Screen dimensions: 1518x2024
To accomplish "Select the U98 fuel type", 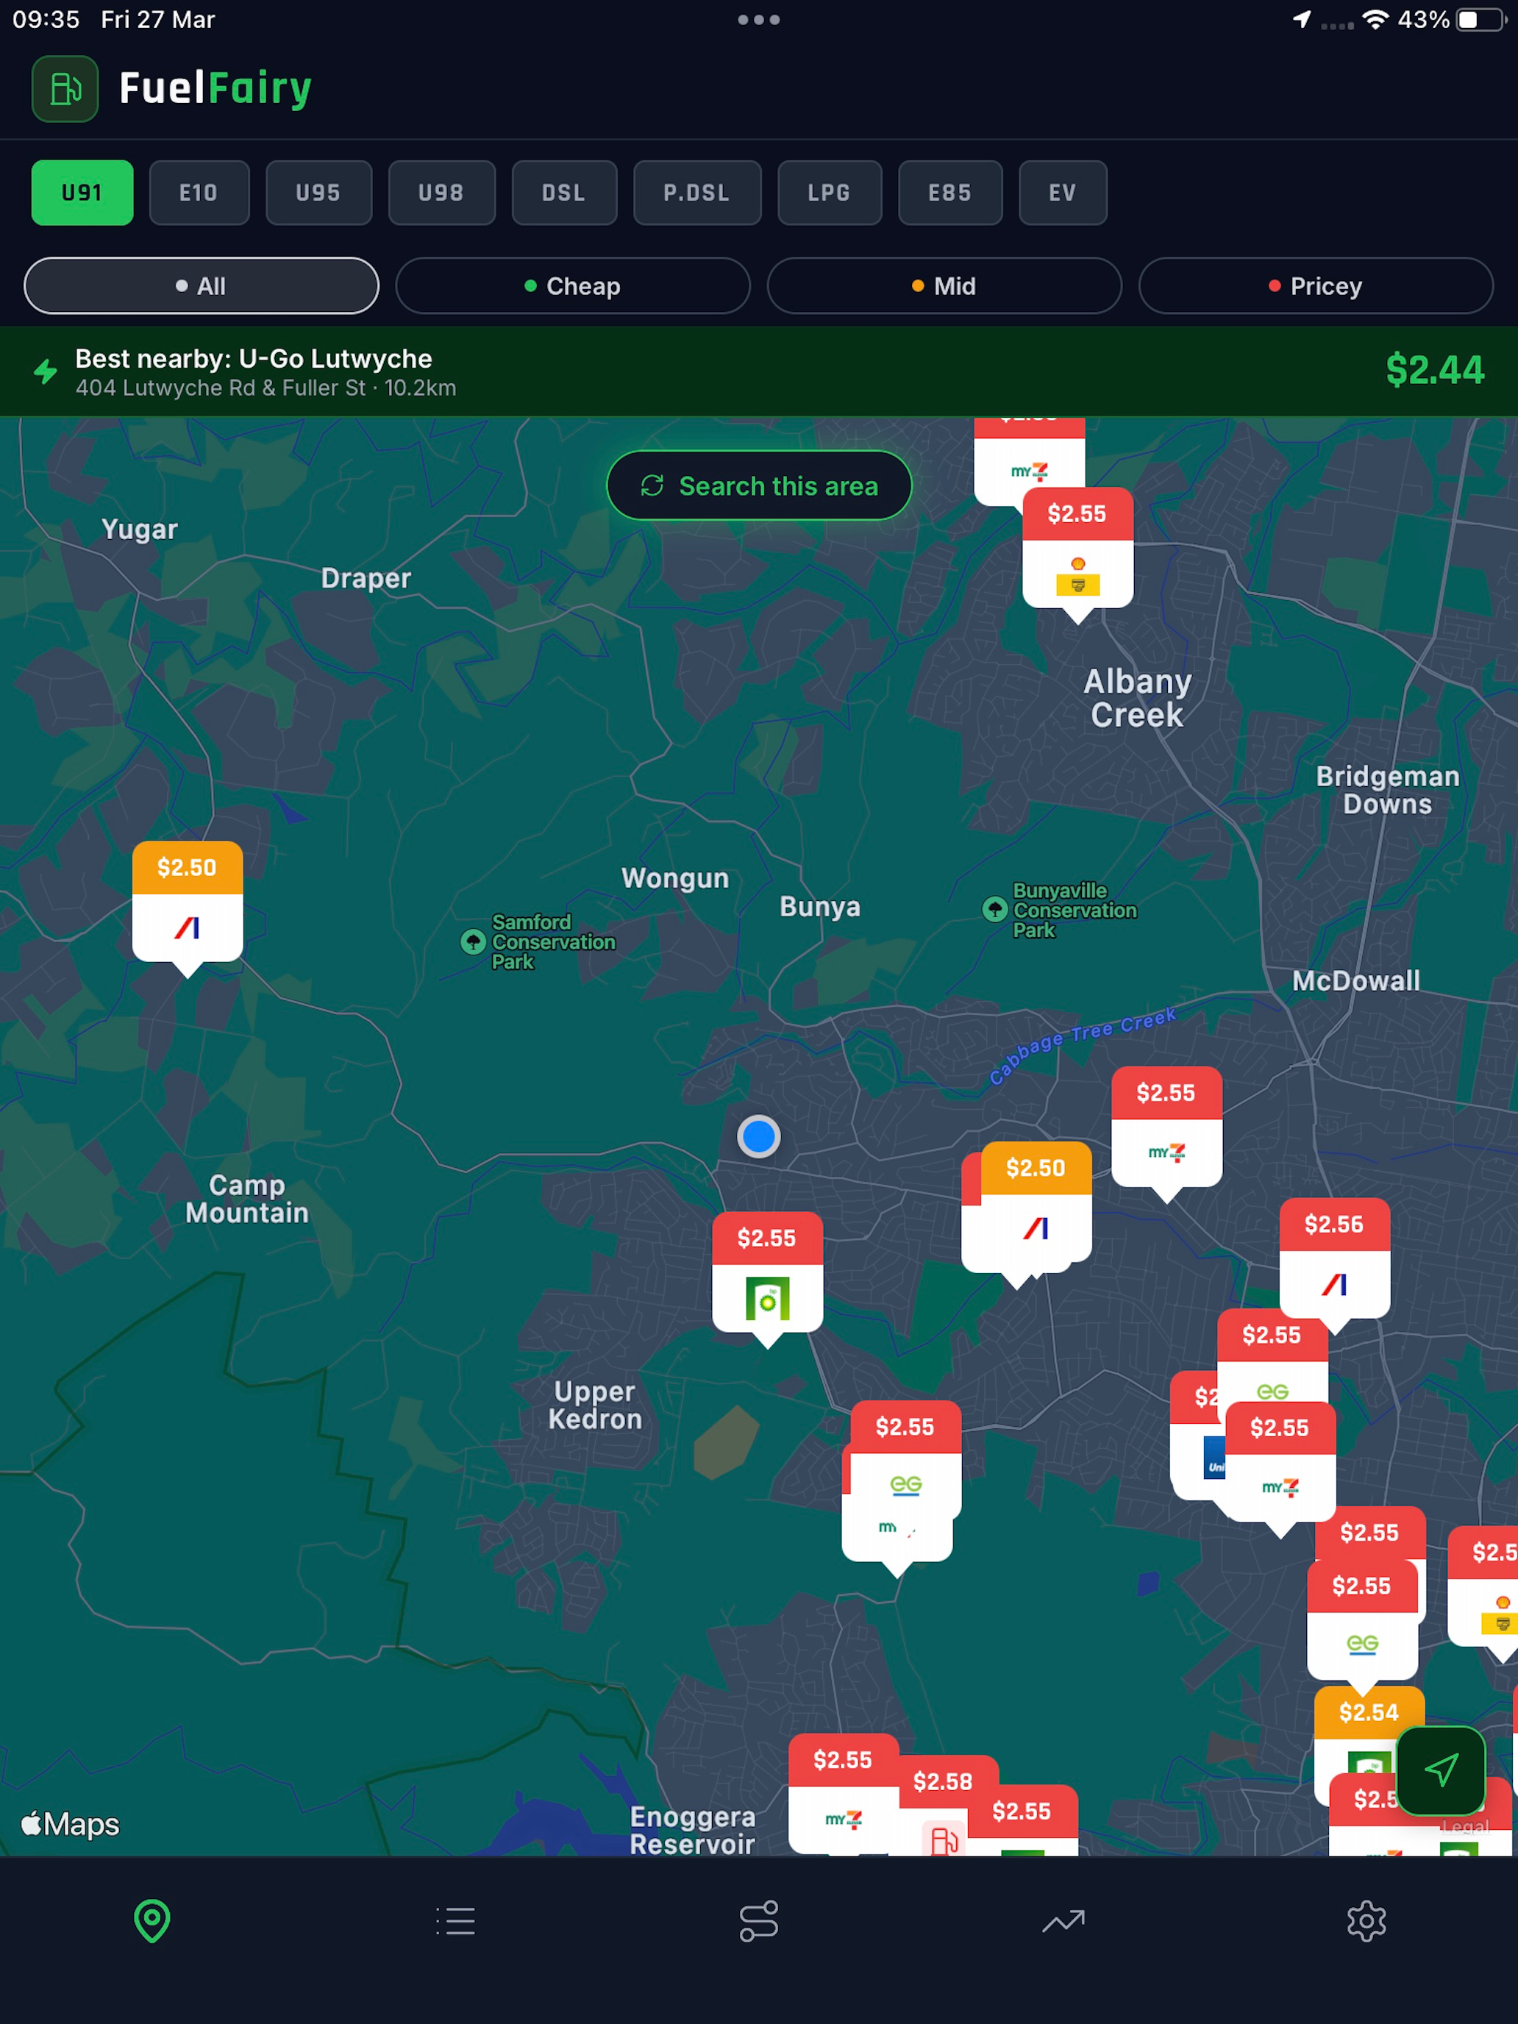I will tap(441, 193).
